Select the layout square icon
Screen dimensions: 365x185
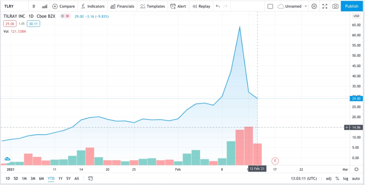click(270, 6)
